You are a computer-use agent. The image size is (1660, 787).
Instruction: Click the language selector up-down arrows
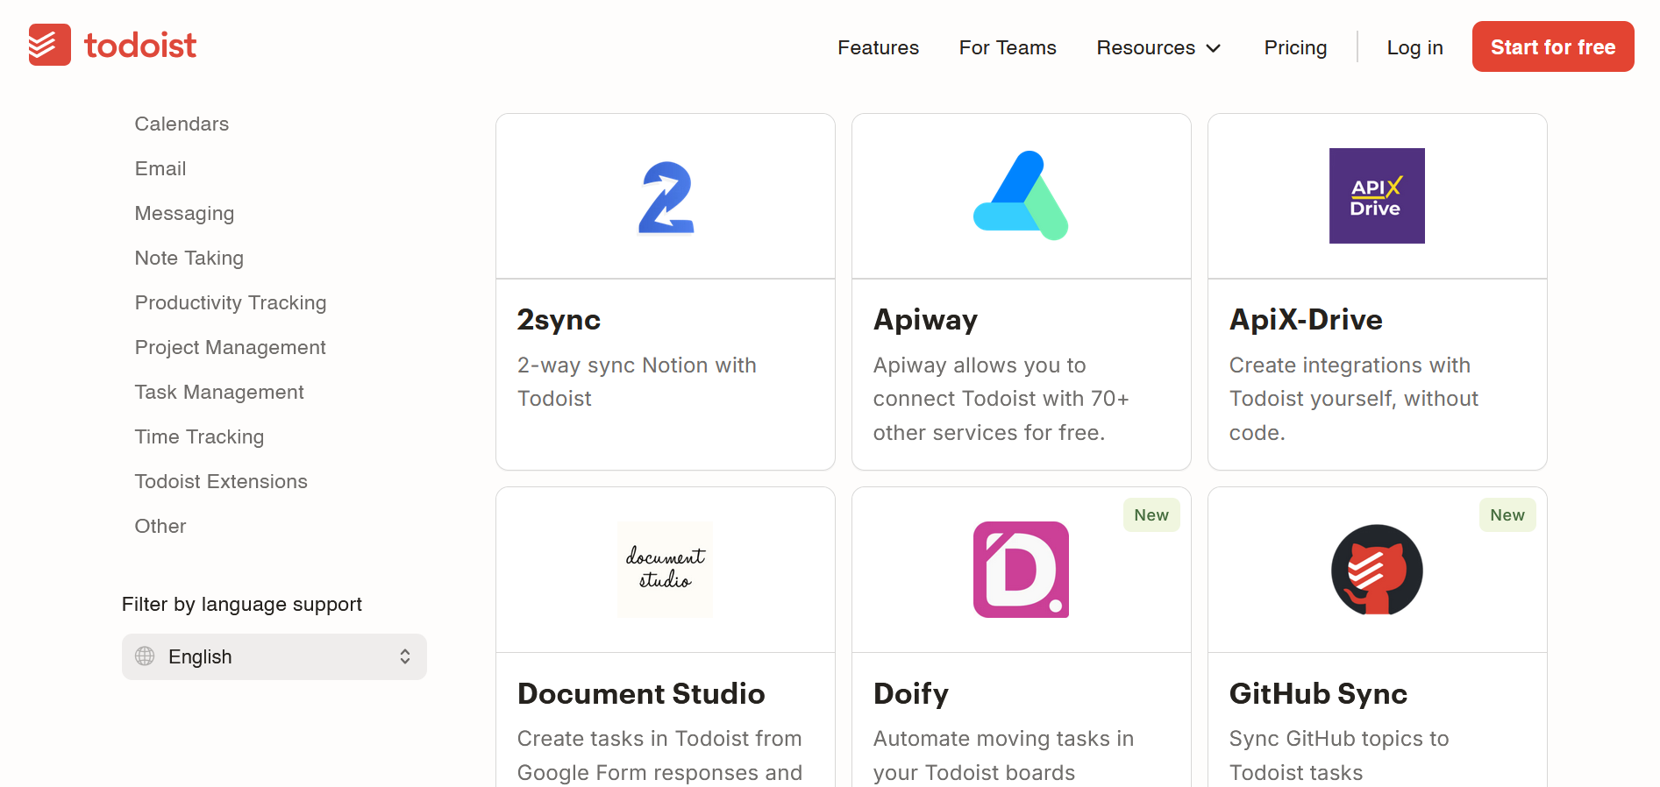coord(405,656)
